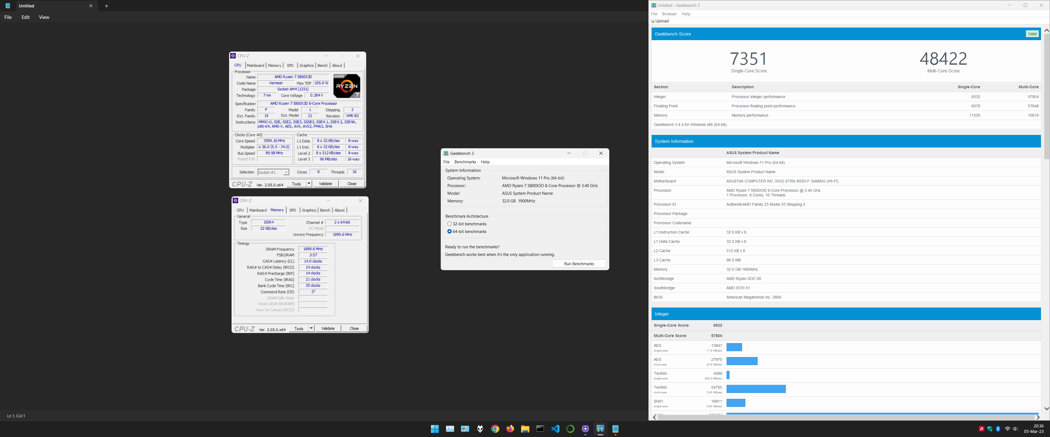The image size is (1050, 437).
Task: Click the Upload label in Geekbench
Action: [x=662, y=21]
